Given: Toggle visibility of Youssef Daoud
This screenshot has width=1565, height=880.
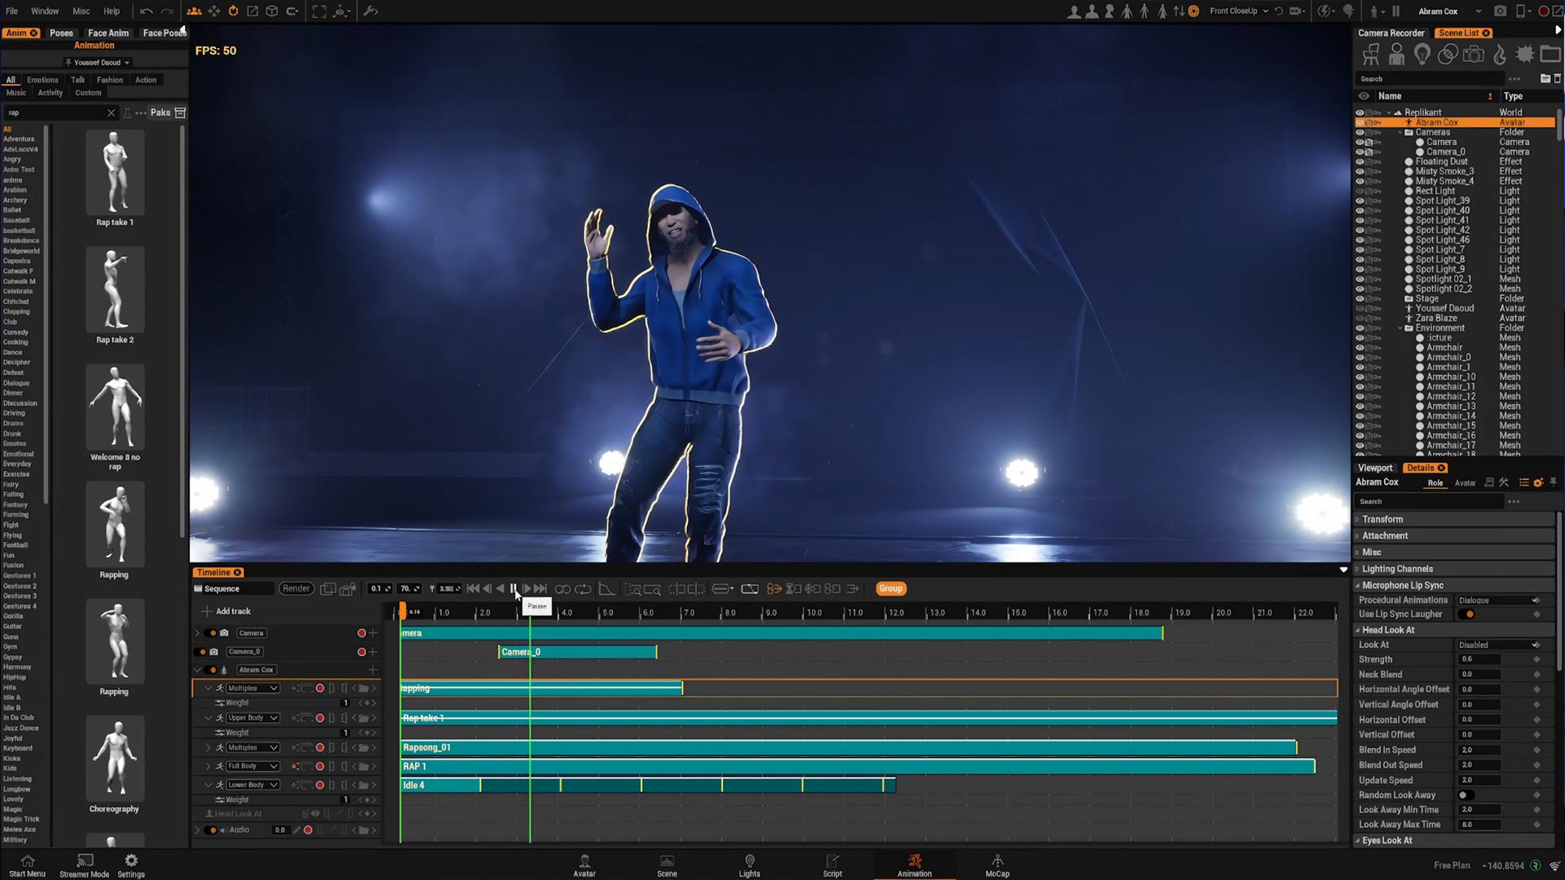Looking at the screenshot, I should point(1360,309).
